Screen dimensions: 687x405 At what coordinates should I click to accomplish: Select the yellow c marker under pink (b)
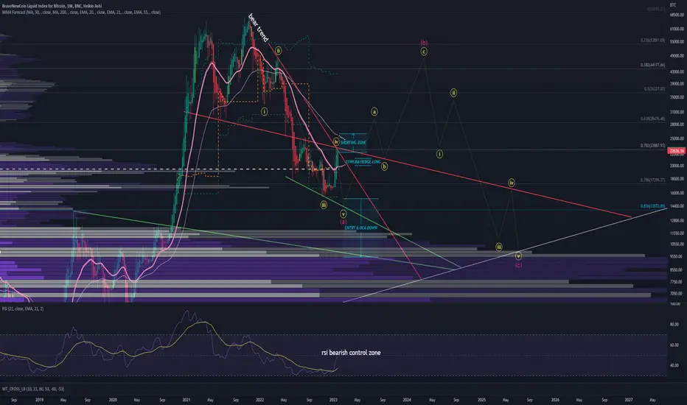424,52
